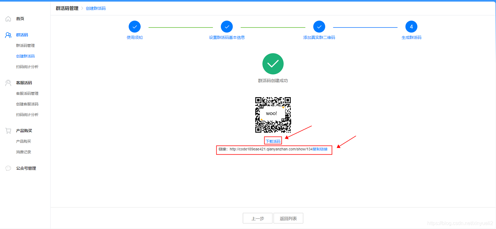496x229 pixels.
Task: Click the step 4 circle 生成群活码
Action: pyautogui.click(x=411, y=27)
